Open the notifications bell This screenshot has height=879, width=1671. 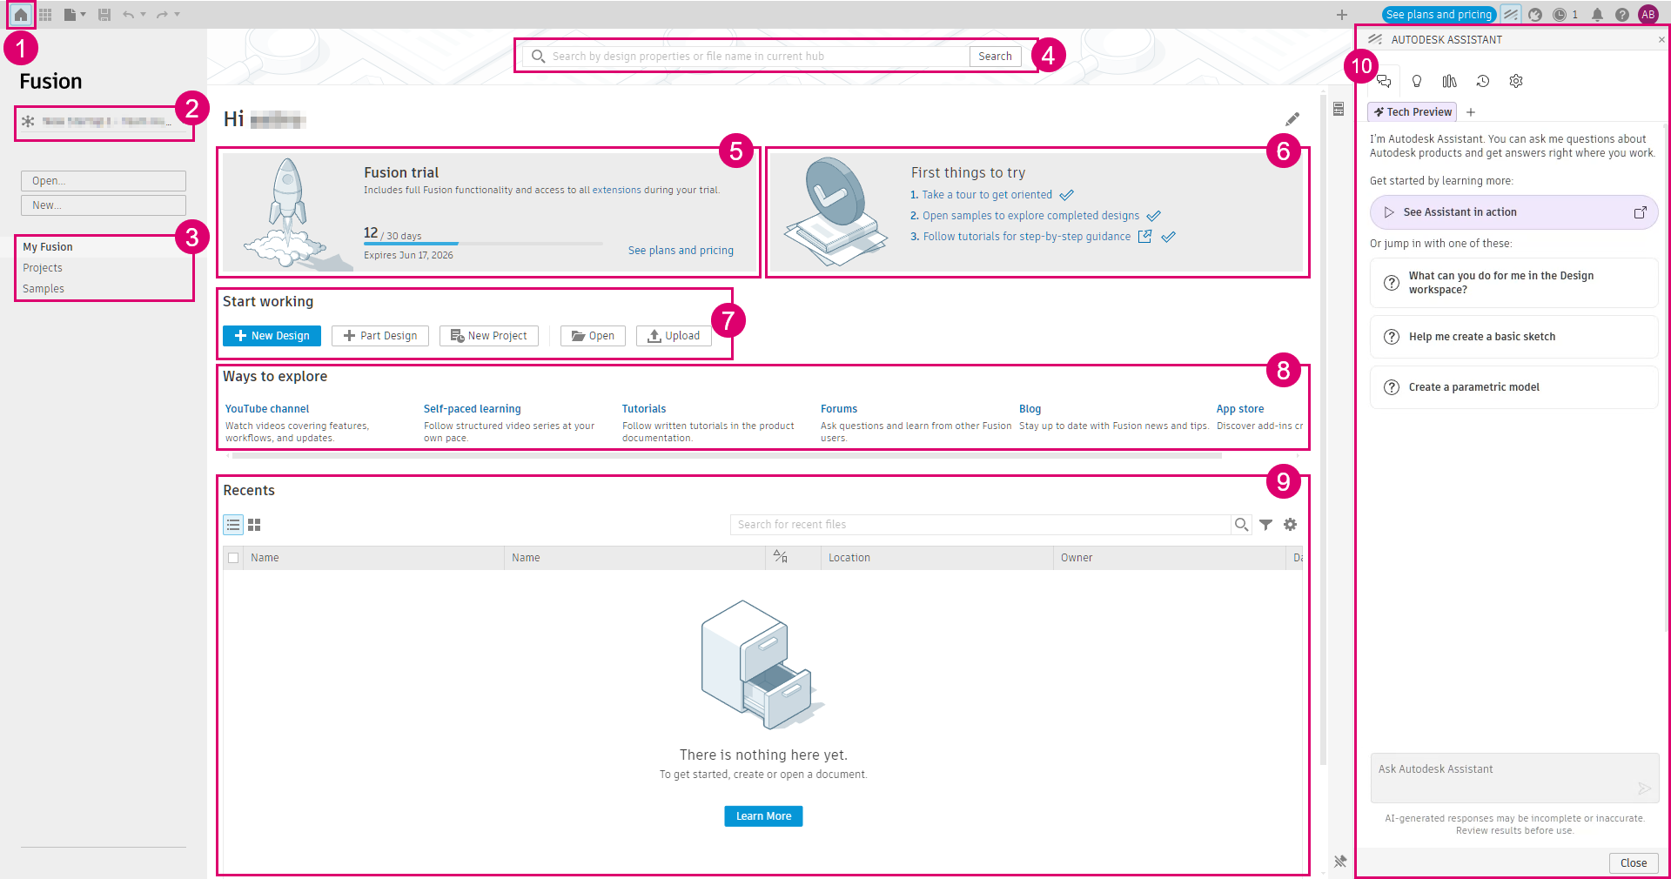[x=1597, y=15]
